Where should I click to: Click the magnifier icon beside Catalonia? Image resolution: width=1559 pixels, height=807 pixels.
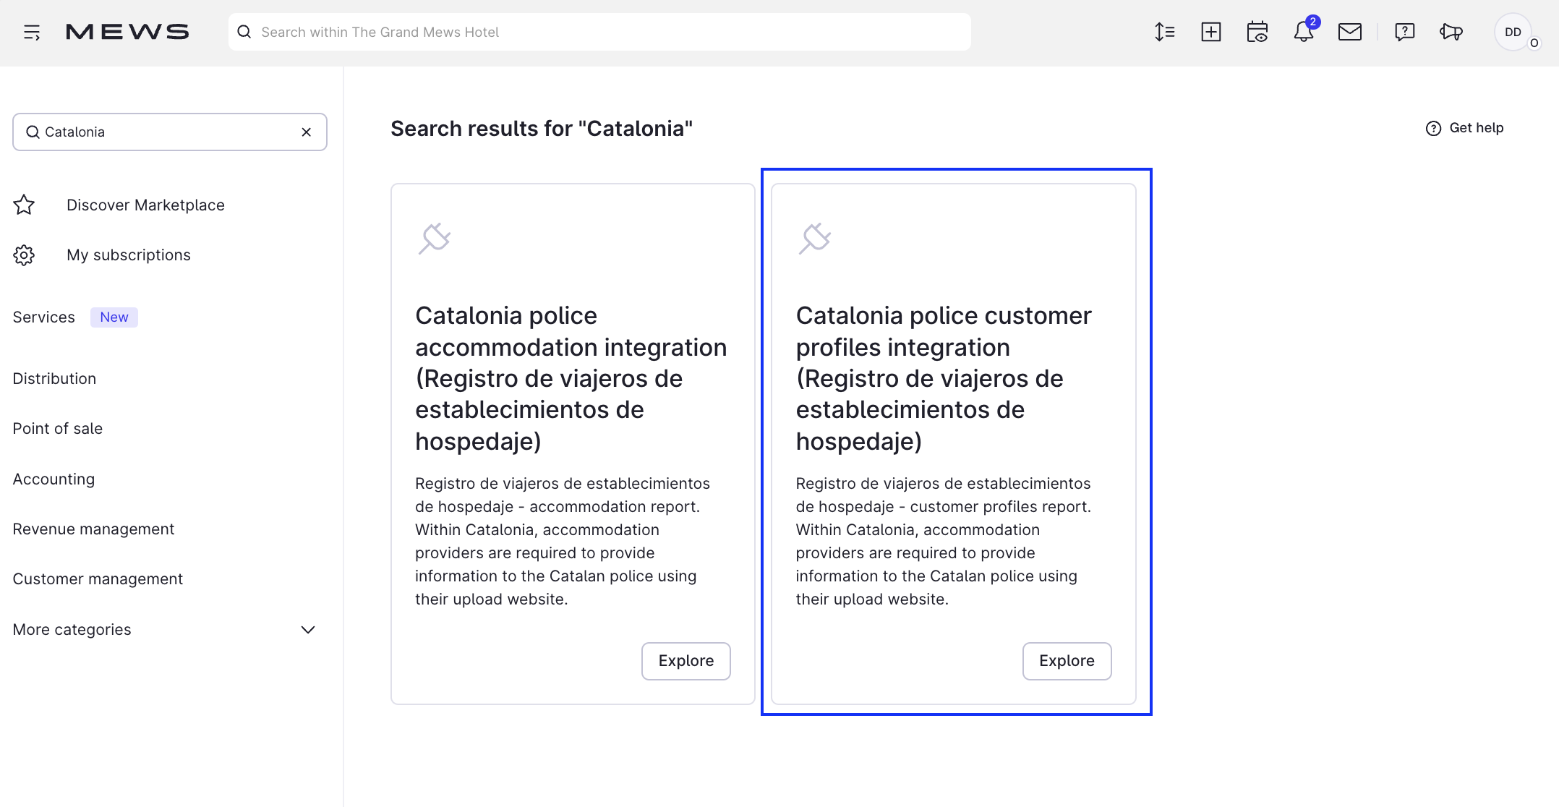[x=33, y=132]
